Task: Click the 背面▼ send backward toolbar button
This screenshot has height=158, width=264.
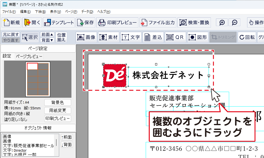Action: pos(47,40)
